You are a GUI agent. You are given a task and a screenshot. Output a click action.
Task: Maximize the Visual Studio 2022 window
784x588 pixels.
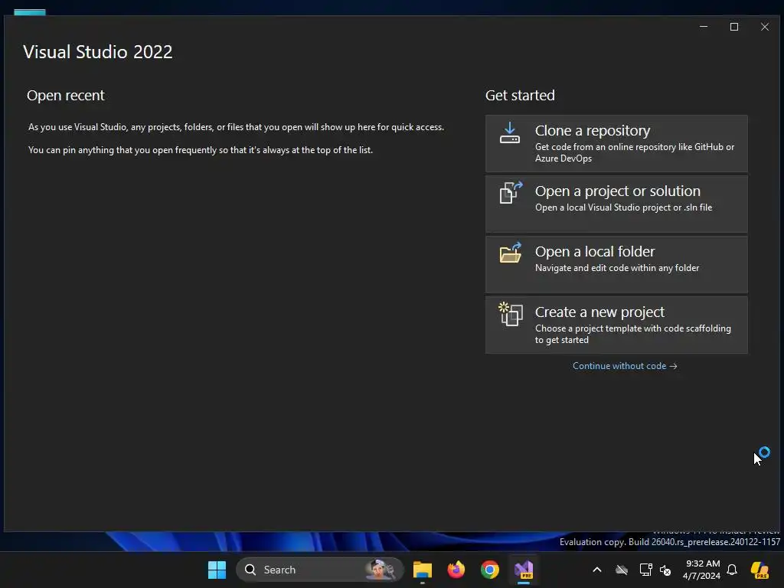pyautogui.click(x=734, y=27)
